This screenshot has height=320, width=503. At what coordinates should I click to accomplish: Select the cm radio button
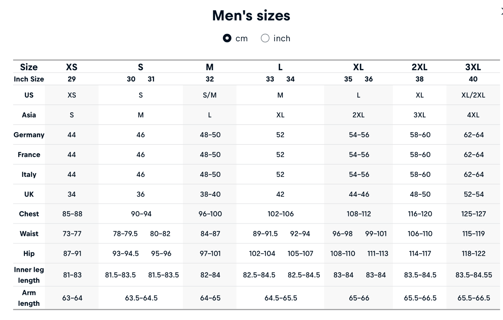[227, 38]
